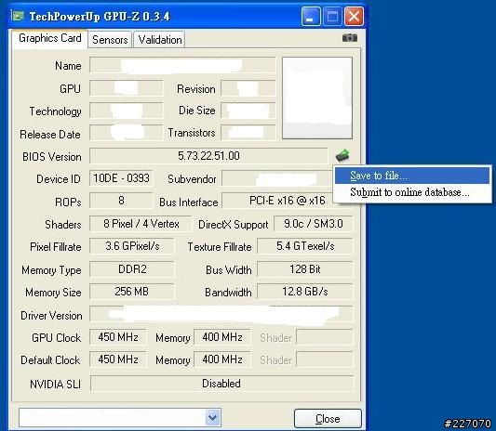
Task: Open the Validation tab
Action: coord(160,40)
